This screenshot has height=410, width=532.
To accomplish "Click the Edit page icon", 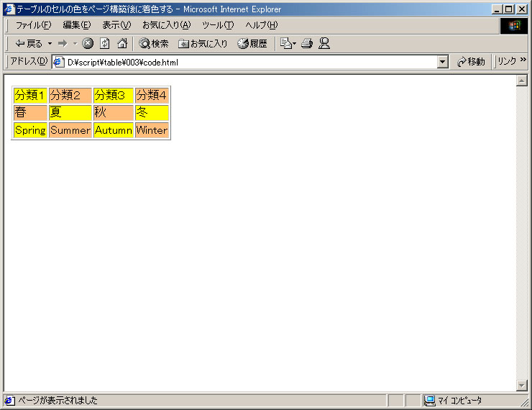I will click(x=285, y=43).
